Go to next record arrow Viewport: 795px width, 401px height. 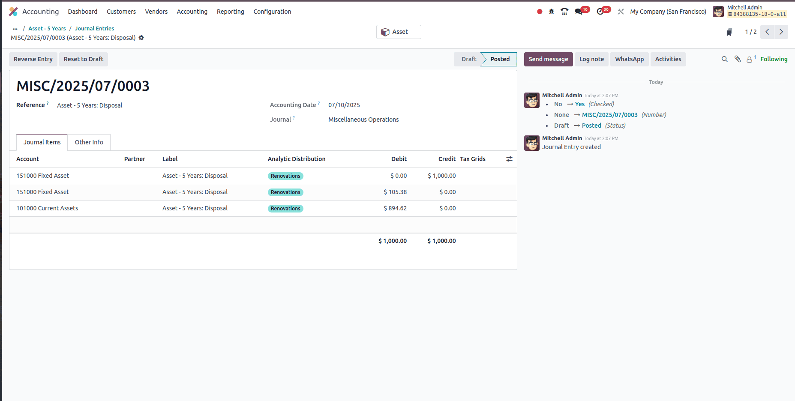[x=781, y=32]
